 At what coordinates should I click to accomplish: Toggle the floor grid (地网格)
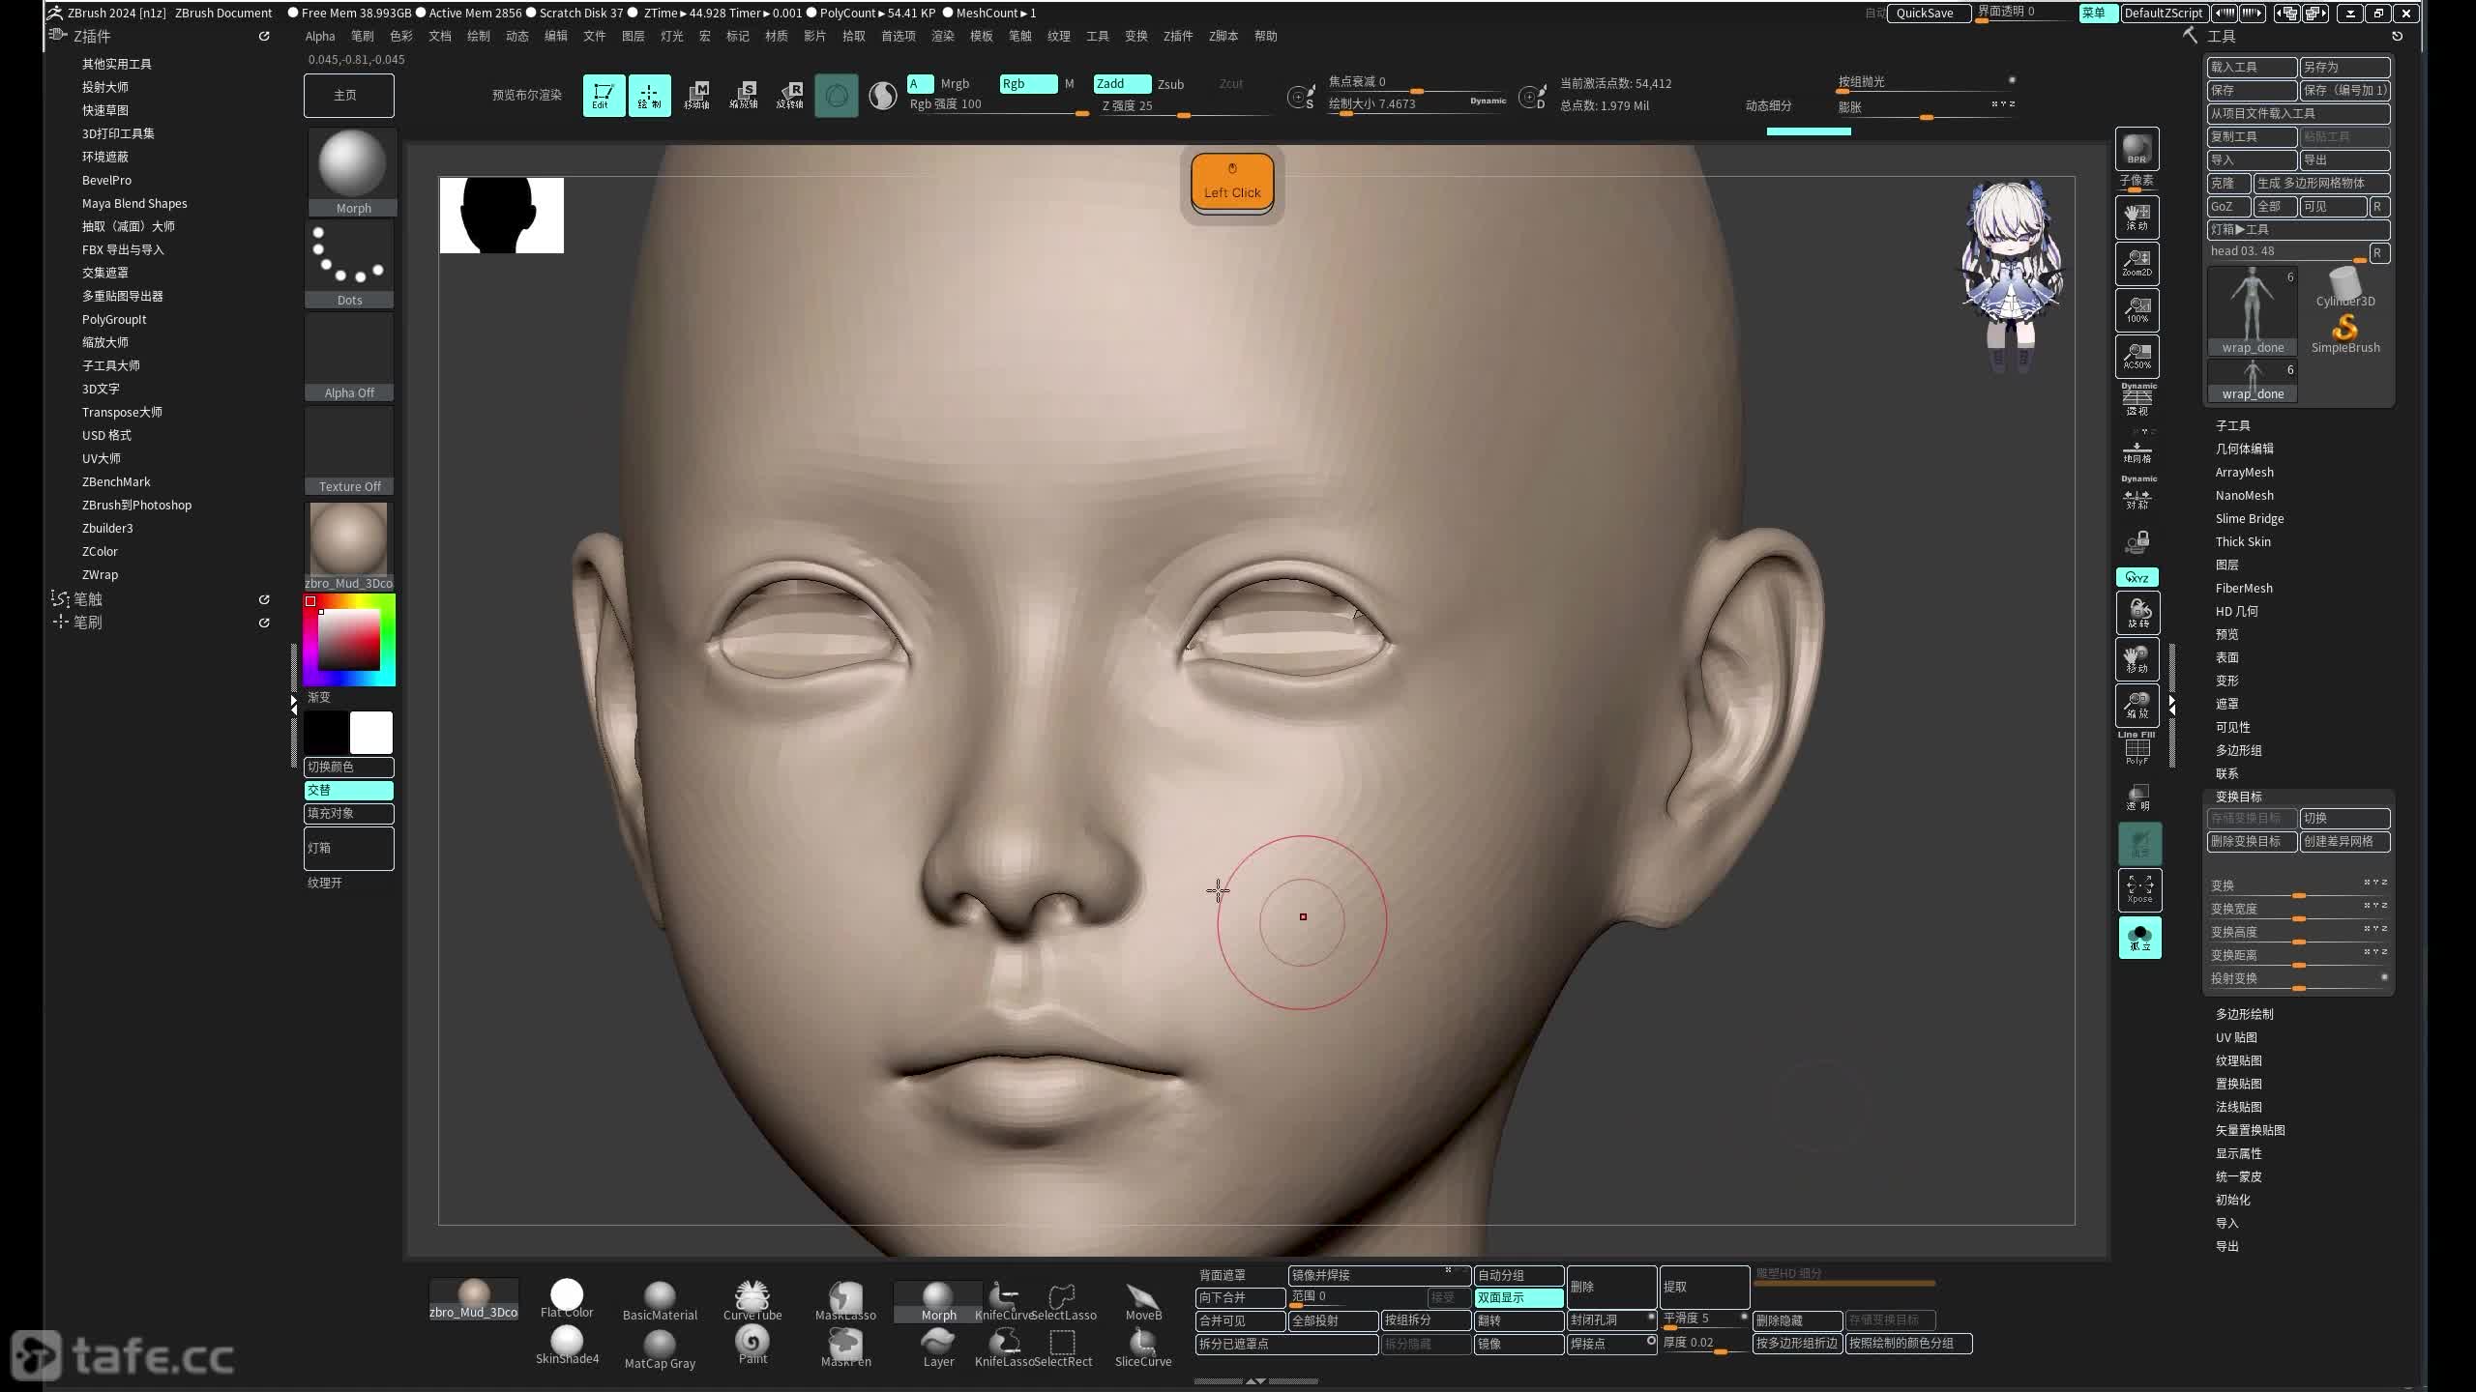coord(2137,450)
